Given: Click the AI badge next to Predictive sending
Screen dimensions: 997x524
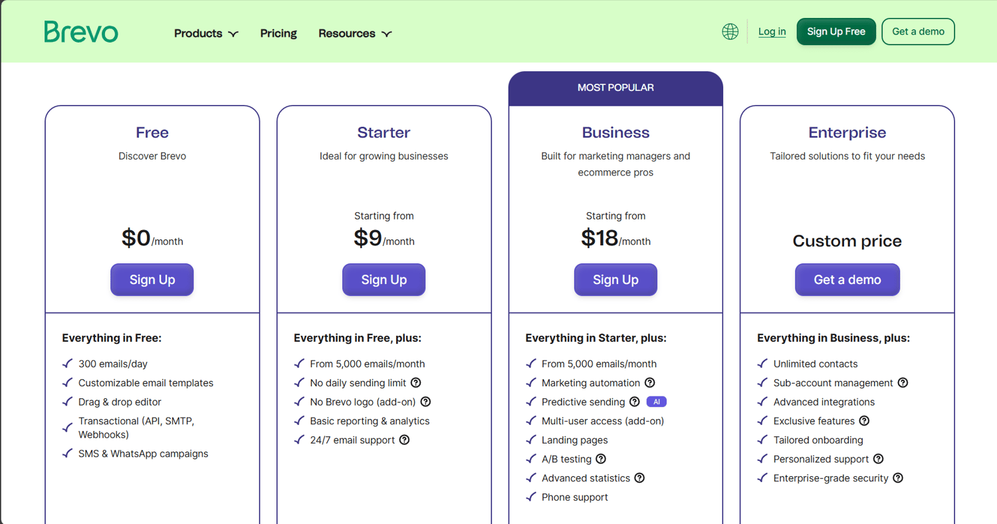Looking at the screenshot, I should (657, 402).
